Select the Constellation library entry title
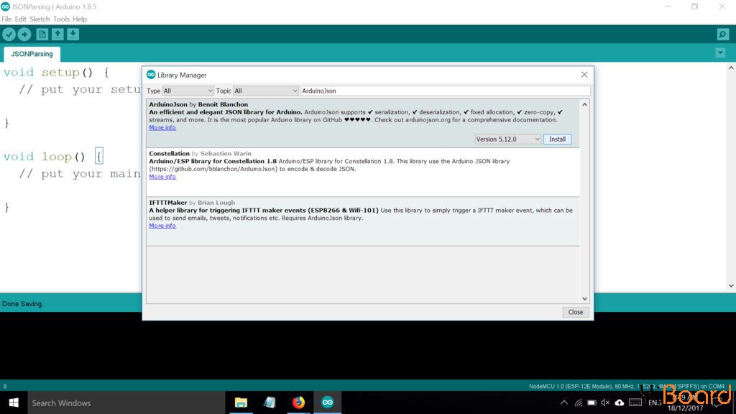This screenshot has height=414, width=736. tap(170, 154)
